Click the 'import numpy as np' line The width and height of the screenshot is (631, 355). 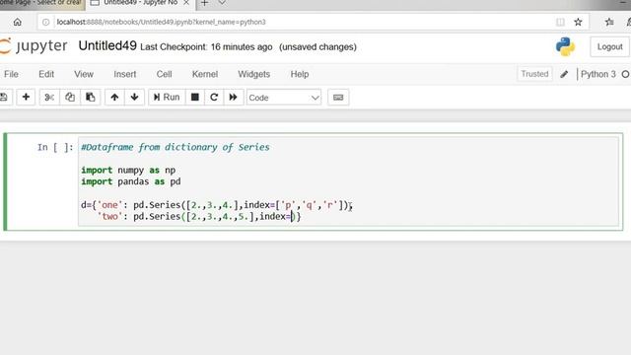tap(128, 171)
